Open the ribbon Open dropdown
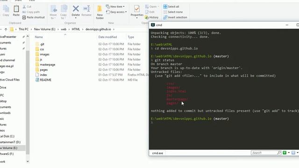 [152, 7]
